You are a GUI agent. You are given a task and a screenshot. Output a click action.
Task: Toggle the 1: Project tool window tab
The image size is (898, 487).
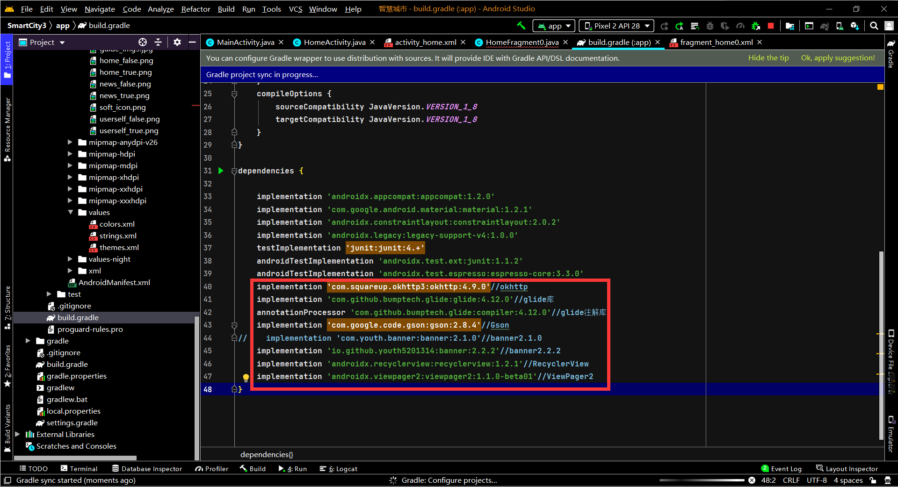point(7,60)
